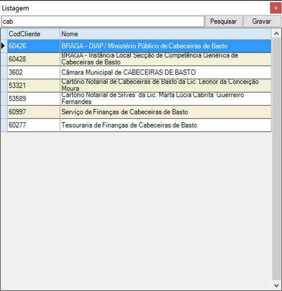Select 'Serviço de Finanças de Cabeceiras de Basto'
This screenshot has width=282, height=291.
coord(166,112)
